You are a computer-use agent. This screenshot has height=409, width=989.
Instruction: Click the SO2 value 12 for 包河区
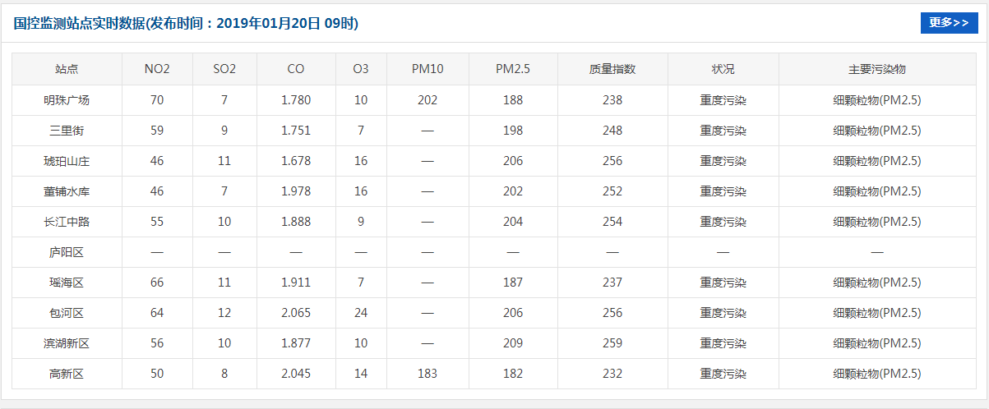click(x=224, y=313)
